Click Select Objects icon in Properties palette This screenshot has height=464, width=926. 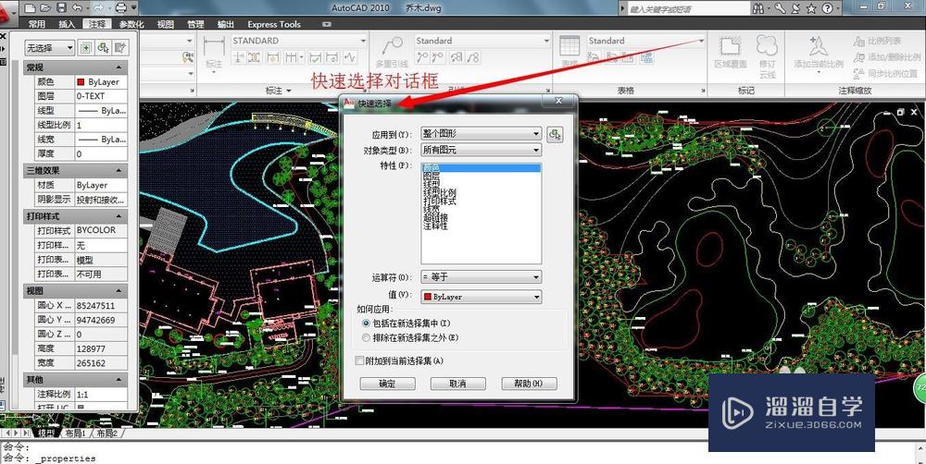point(104,48)
